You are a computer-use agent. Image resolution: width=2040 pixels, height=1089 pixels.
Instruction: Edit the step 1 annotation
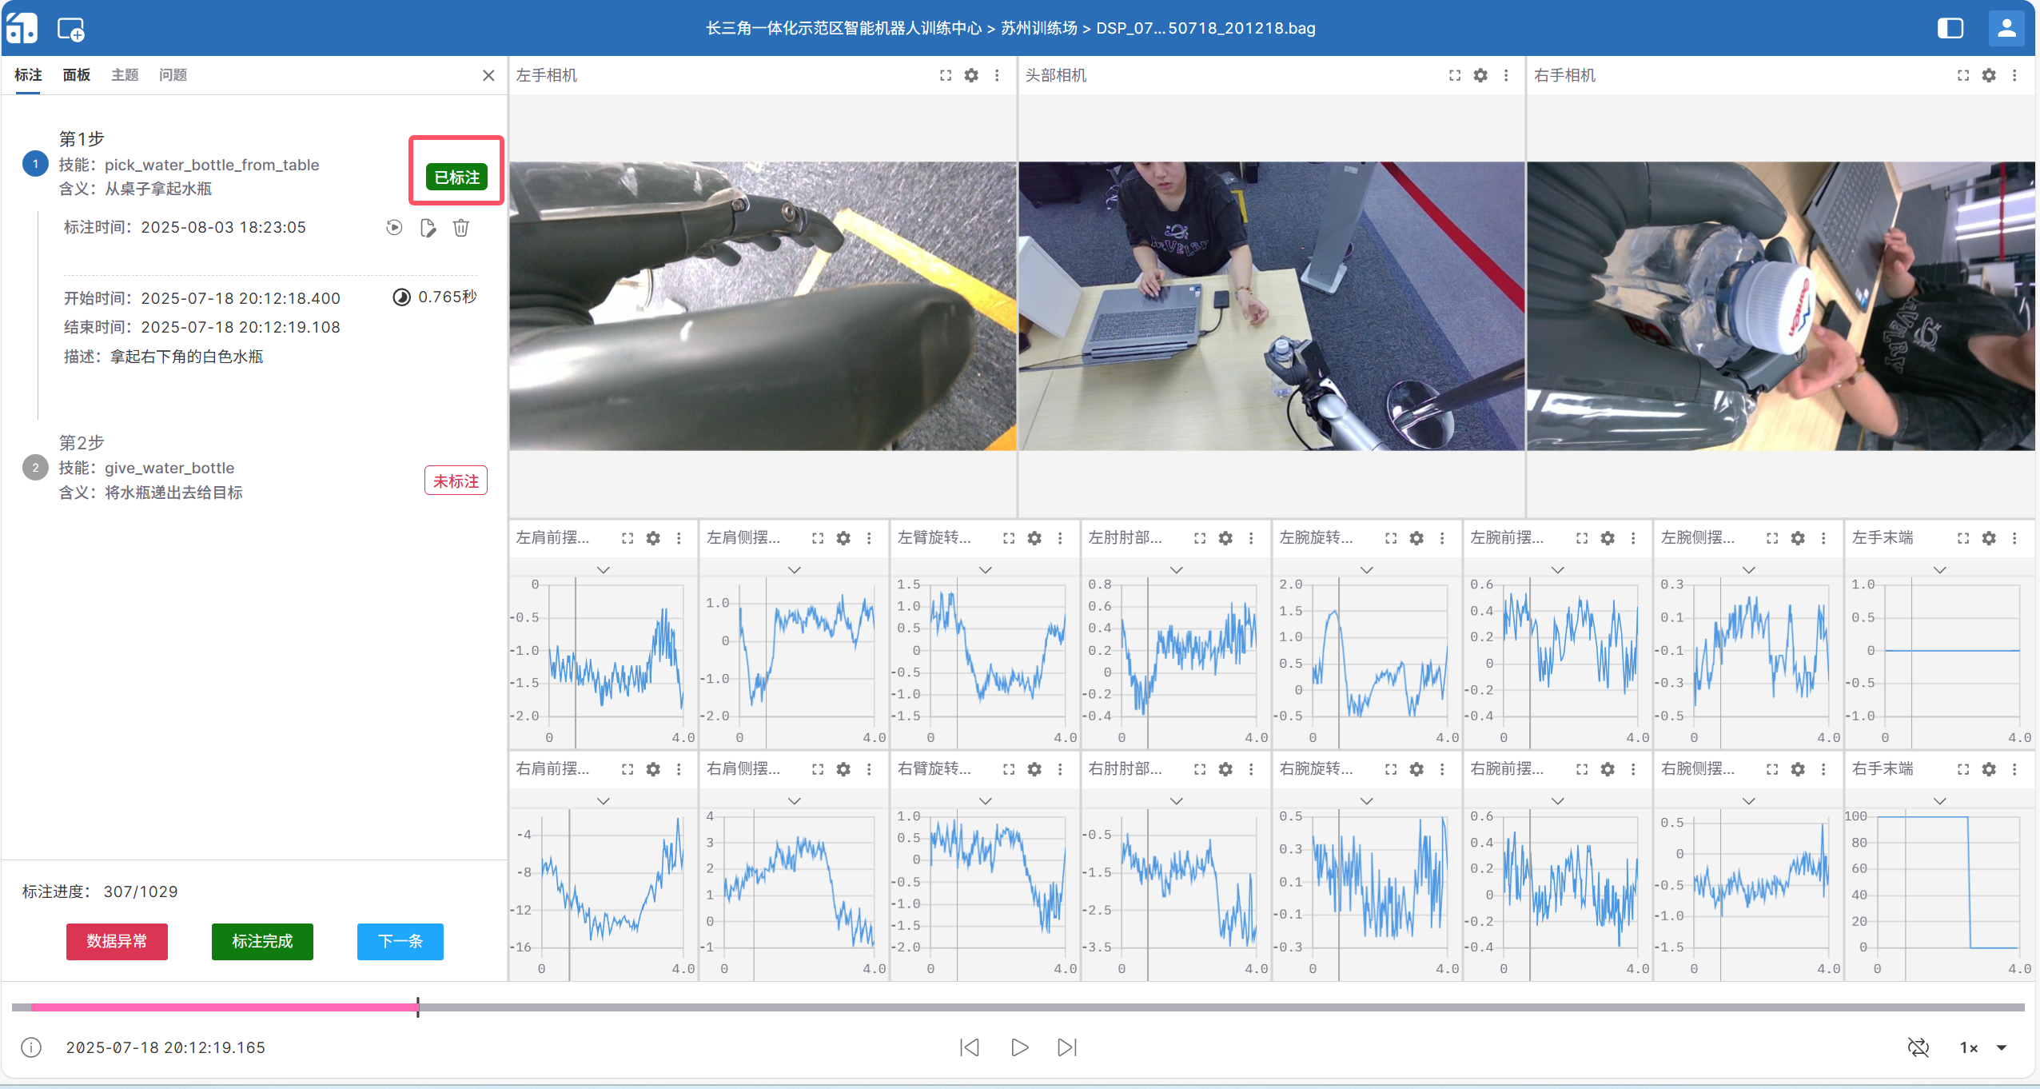pos(428,228)
